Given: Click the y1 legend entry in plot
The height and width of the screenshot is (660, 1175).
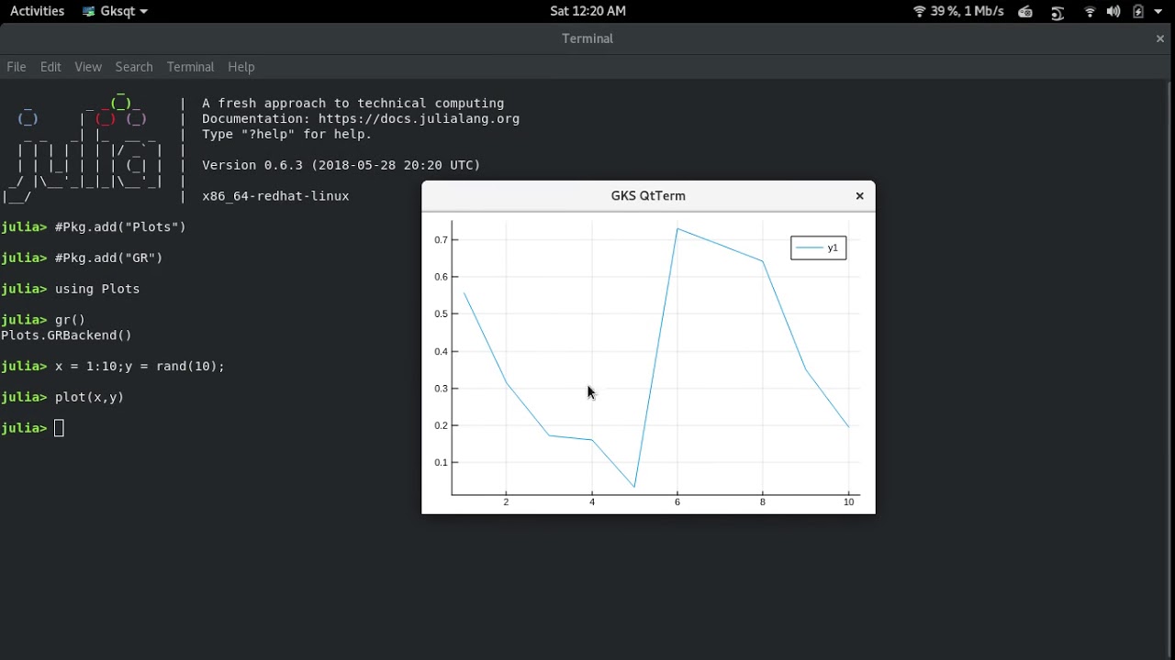Looking at the screenshot, I should pos(819,247).
